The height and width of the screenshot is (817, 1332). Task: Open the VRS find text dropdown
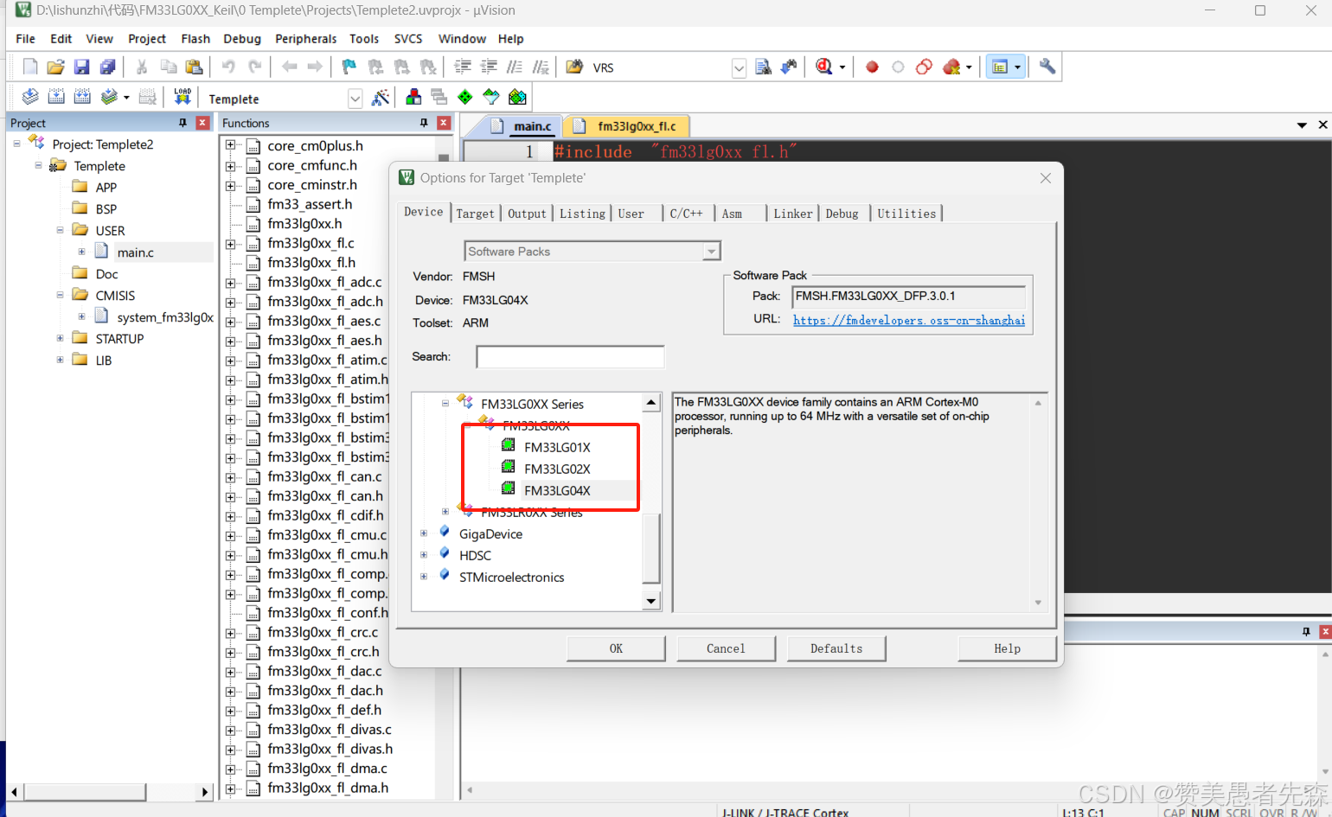[x=739, y=68]
